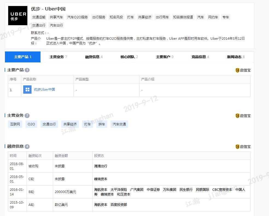Click the 启信宝 shield icon beside 主营业务
The height and width of the screenshot is (216, 269).
click(x=238, y=116)
